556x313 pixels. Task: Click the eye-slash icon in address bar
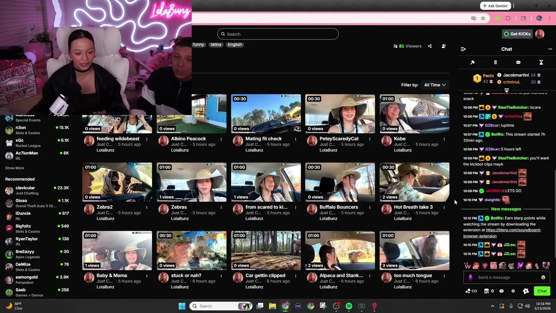coord(474,18)
